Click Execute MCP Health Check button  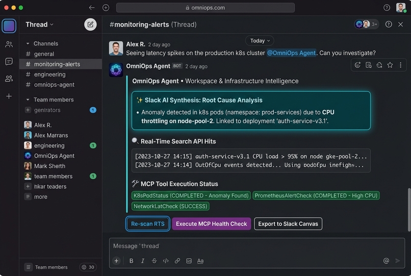coord(211,224)
